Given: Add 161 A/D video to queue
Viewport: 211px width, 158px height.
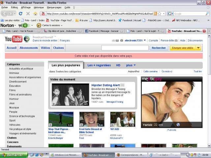Looking at the screenshot, I should coord(112,125).
